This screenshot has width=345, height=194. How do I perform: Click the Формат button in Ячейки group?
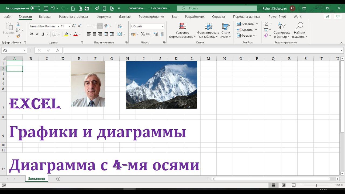[246, 36]
